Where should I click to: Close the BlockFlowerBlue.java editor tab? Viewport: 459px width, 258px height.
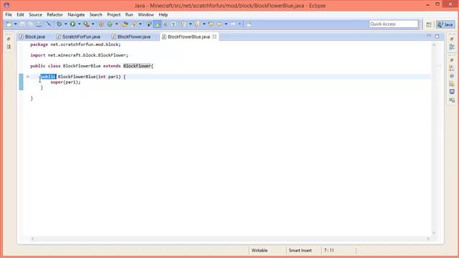pyautogui.click(x=214, y=37)
